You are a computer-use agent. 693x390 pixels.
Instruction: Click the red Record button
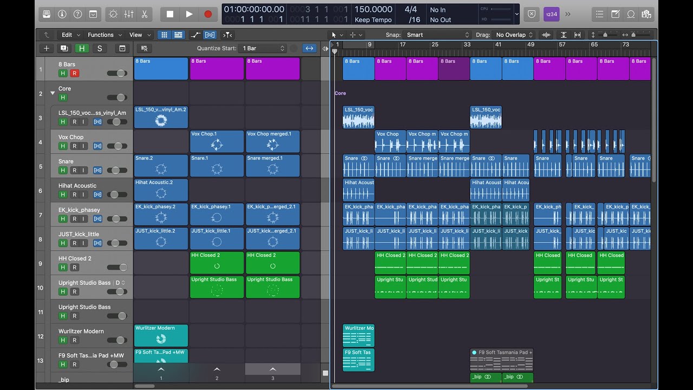coord(208,14)
